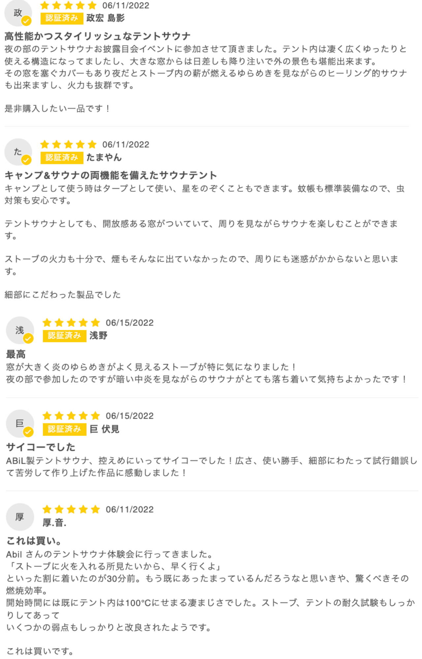Click the review title これは買い。
The width and height of the screenshot is (422, 659).
coord(34,541)
